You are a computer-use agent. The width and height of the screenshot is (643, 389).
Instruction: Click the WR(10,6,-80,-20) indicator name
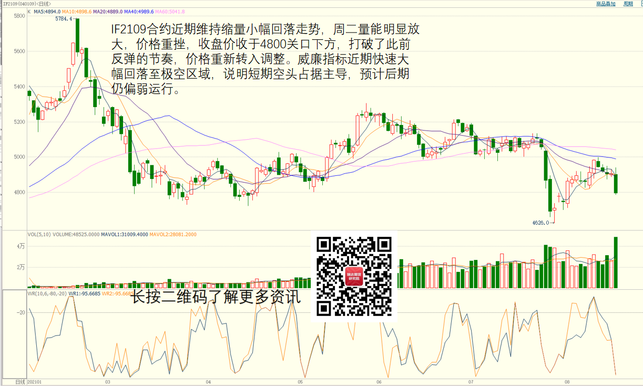pyautogui.click(x=47, y=293)
